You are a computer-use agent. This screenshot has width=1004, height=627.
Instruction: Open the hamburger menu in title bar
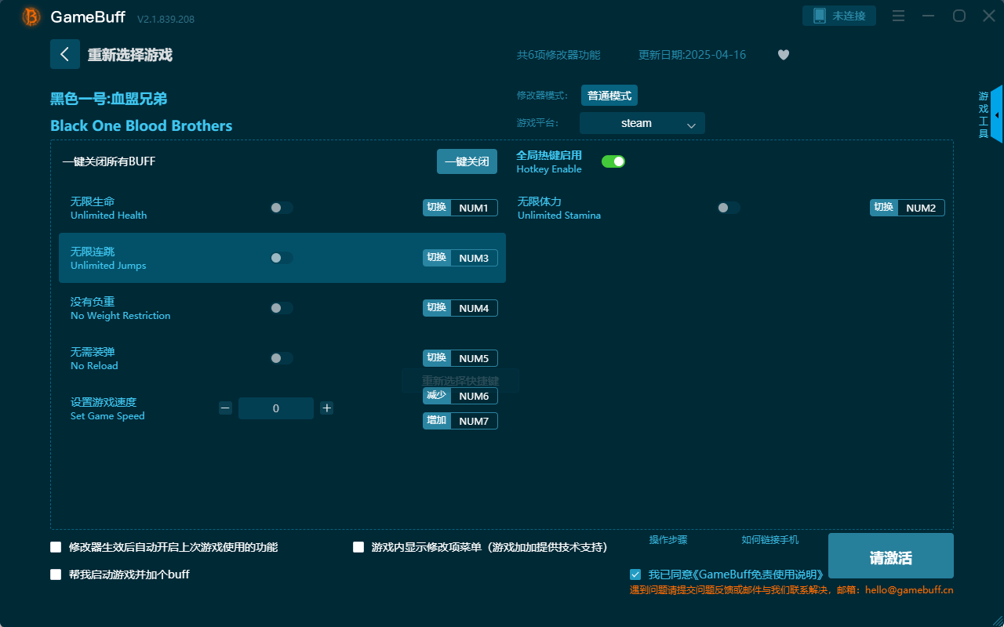(898, 15)
